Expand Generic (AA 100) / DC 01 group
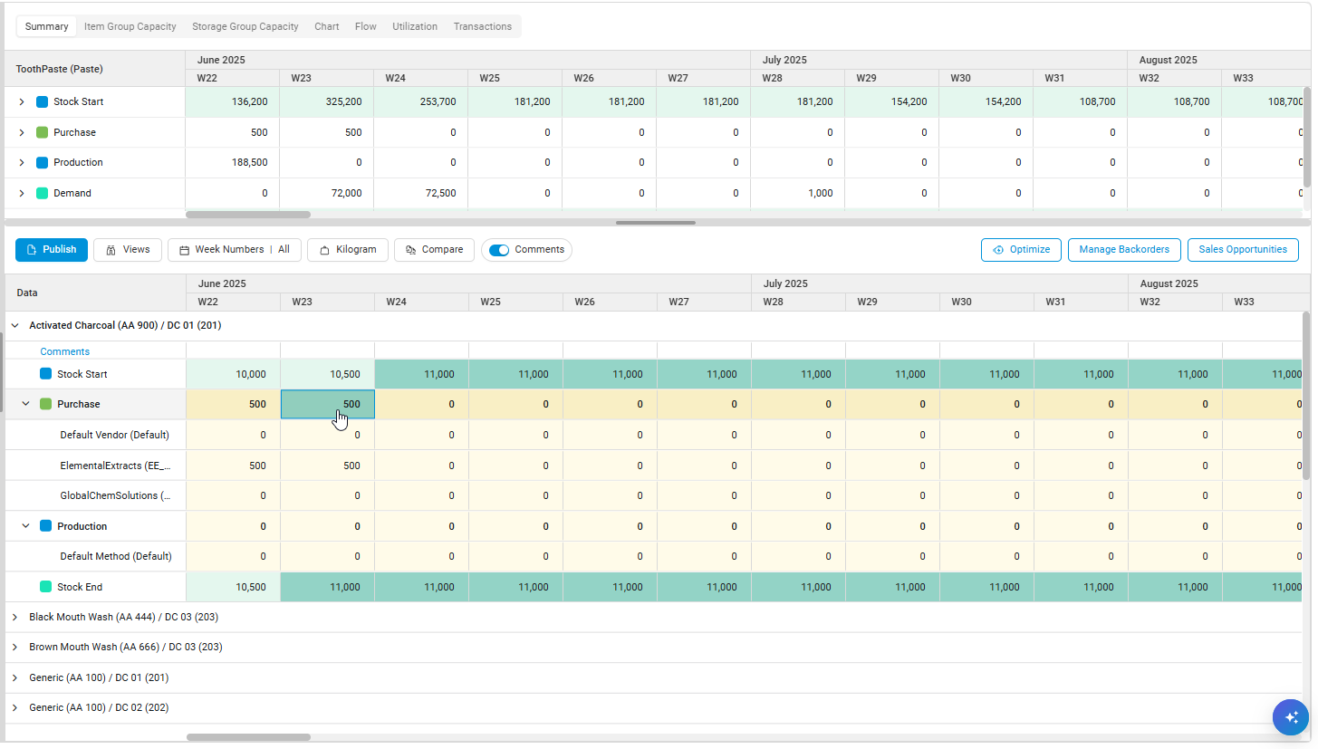Screen dimensions: 1318x749 14,677
